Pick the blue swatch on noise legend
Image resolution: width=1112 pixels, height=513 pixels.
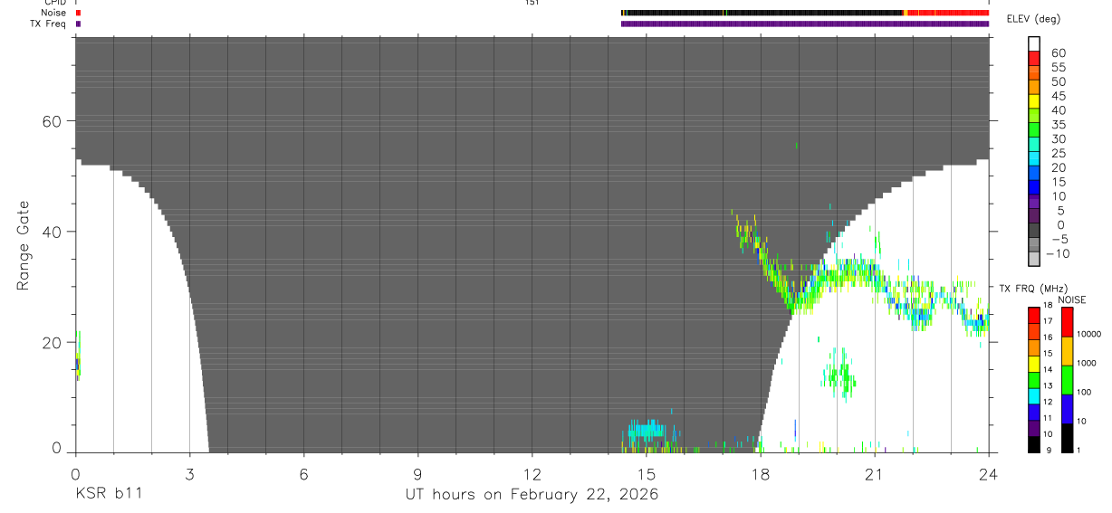tap(1067, 409)
